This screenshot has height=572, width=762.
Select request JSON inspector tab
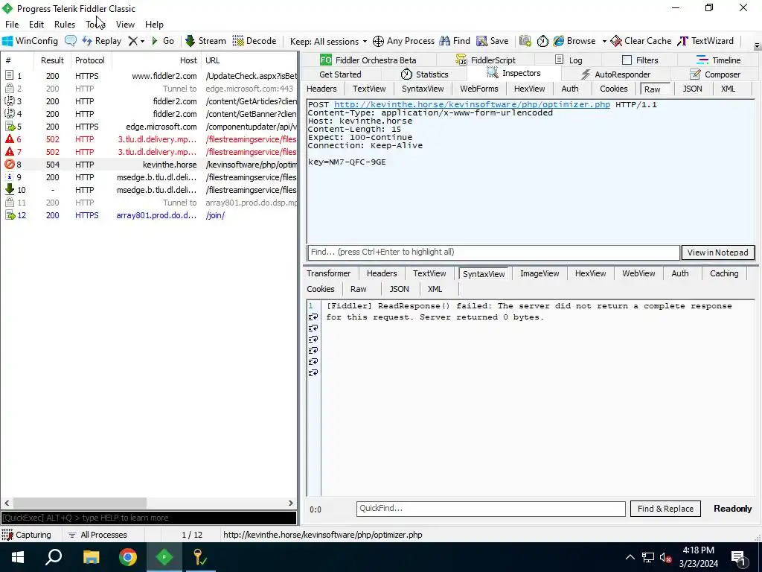[x=692, y=89]
